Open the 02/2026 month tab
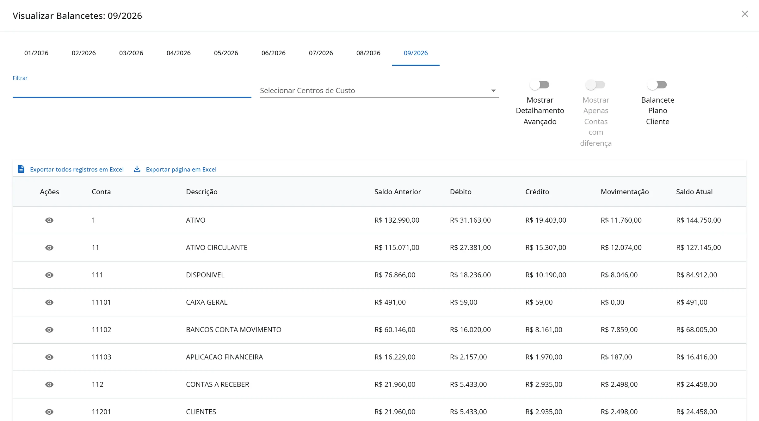 [84, 53]
